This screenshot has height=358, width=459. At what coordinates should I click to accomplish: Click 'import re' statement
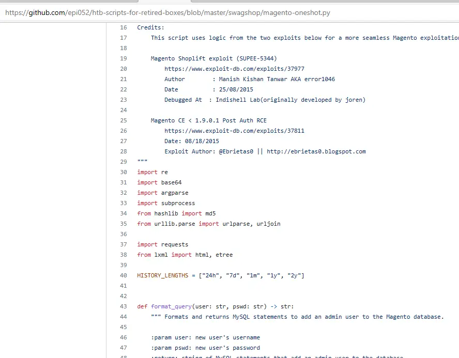click(x=152, y=172)
